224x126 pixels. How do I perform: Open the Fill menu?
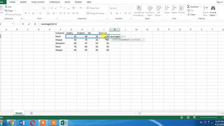pyautogui.click(x=190, y=10)
